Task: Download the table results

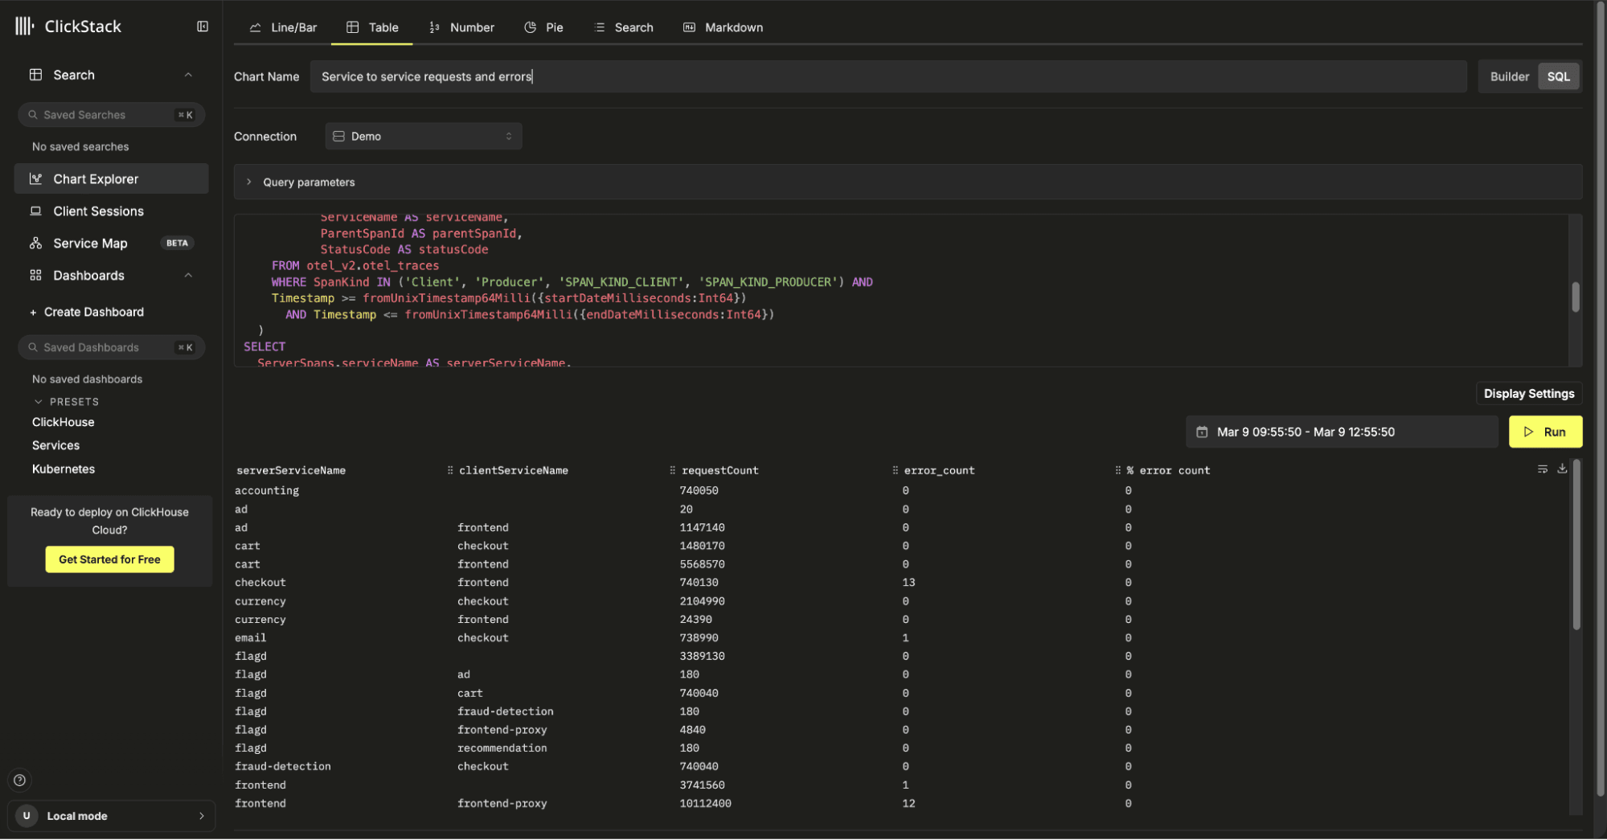Action: [1562, 469]
